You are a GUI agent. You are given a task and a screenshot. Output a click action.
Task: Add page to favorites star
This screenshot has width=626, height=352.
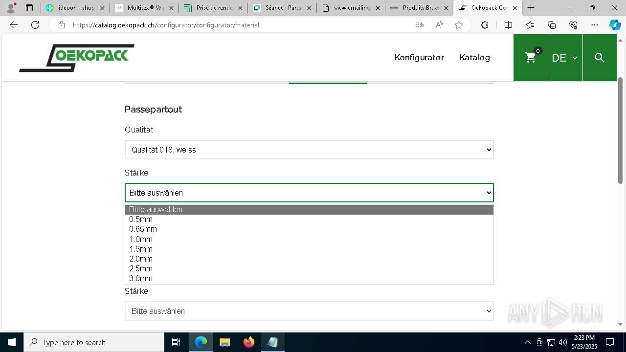[459, 25]
